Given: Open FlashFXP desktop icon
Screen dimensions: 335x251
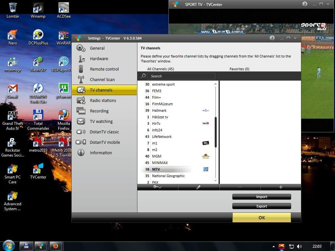Looking at the screenshot, I should click(x=38, y=64).
